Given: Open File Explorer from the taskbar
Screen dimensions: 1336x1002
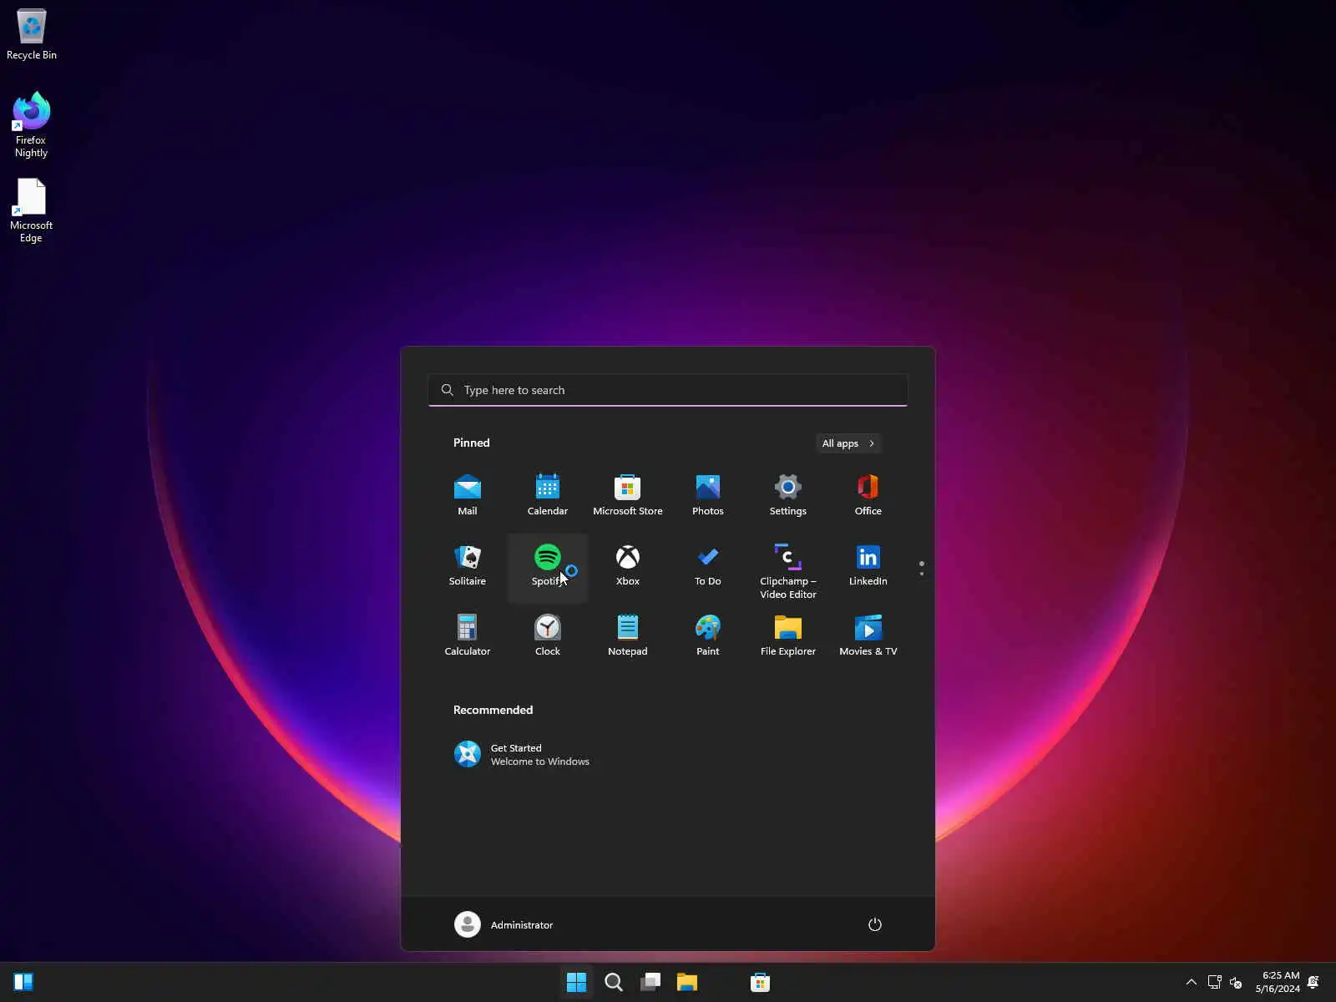Looking at the screenshot, I should (687, 982).
